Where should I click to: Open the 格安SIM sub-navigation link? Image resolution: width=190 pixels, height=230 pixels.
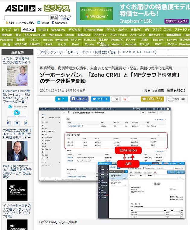pos(7,35)
